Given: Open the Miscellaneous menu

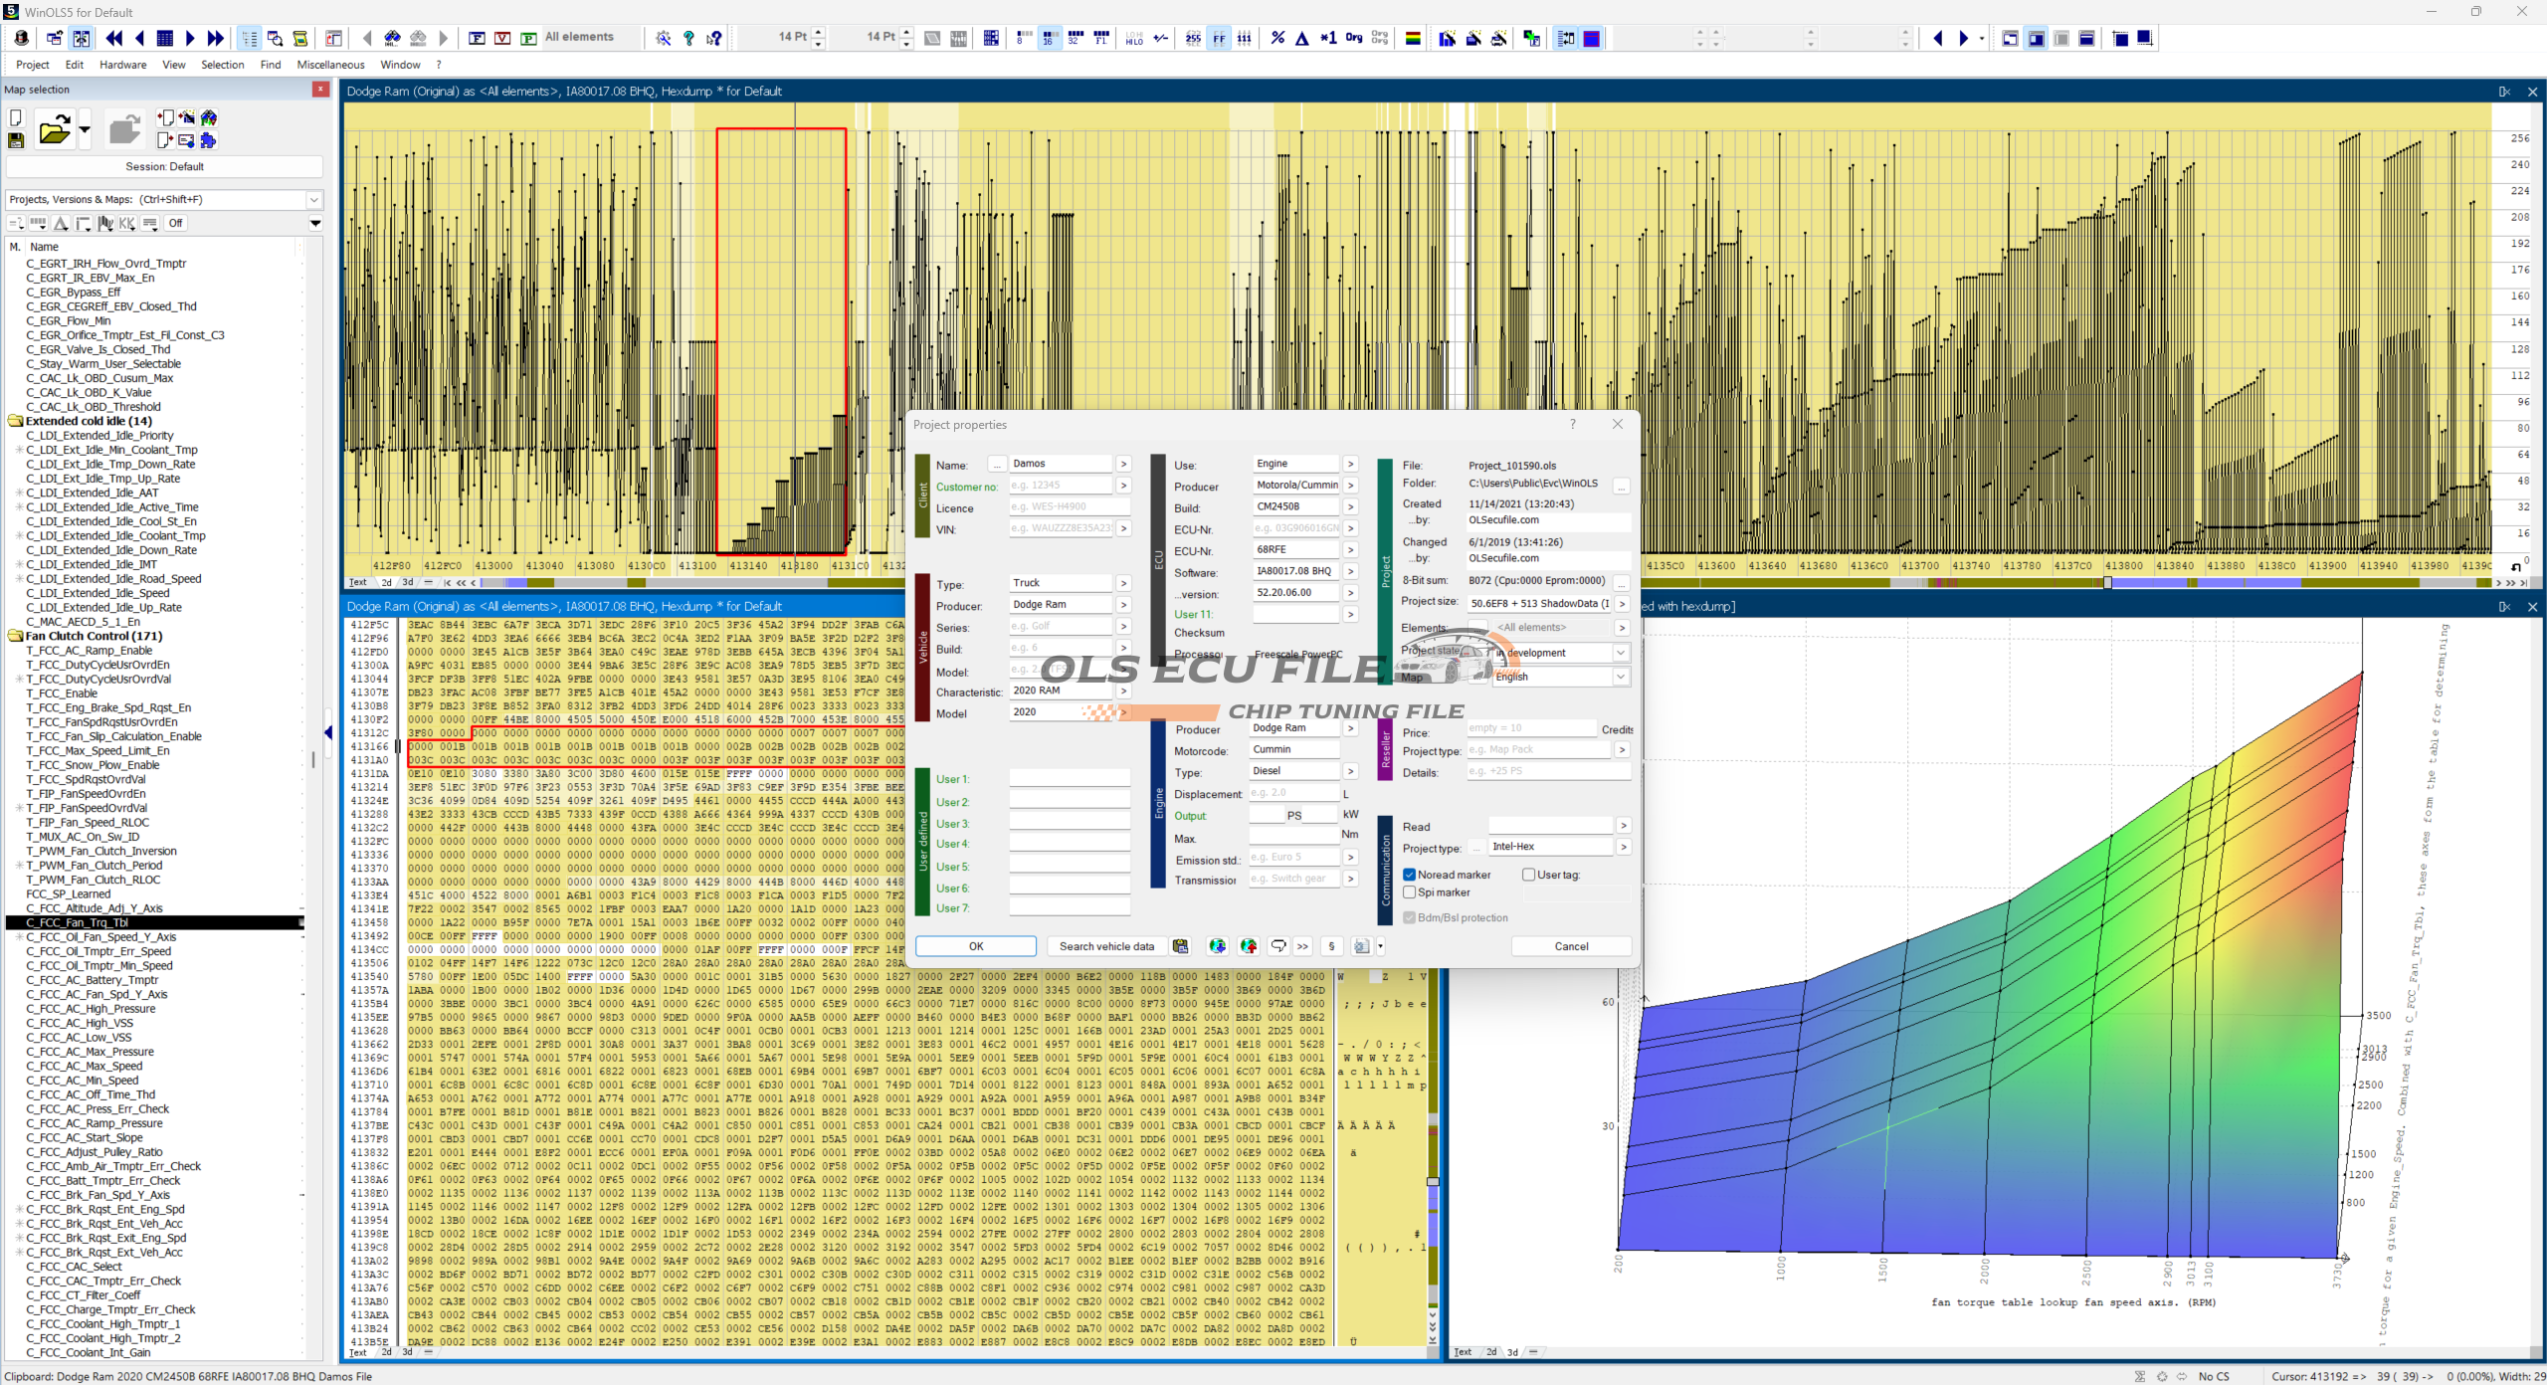Looking at the screenshot, I should [x=330, y=65].
